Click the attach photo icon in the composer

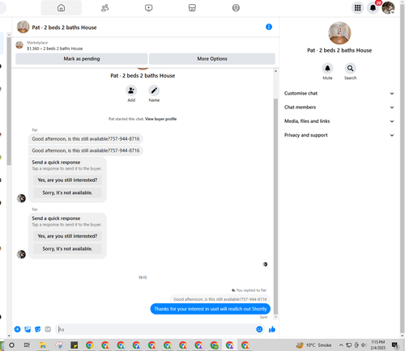pyautogui.click(x=28, y=329)
